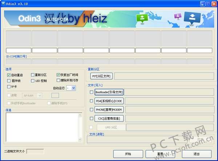Tick the checkbox beside PHONE[基带]MODEM

coord(91,110)
